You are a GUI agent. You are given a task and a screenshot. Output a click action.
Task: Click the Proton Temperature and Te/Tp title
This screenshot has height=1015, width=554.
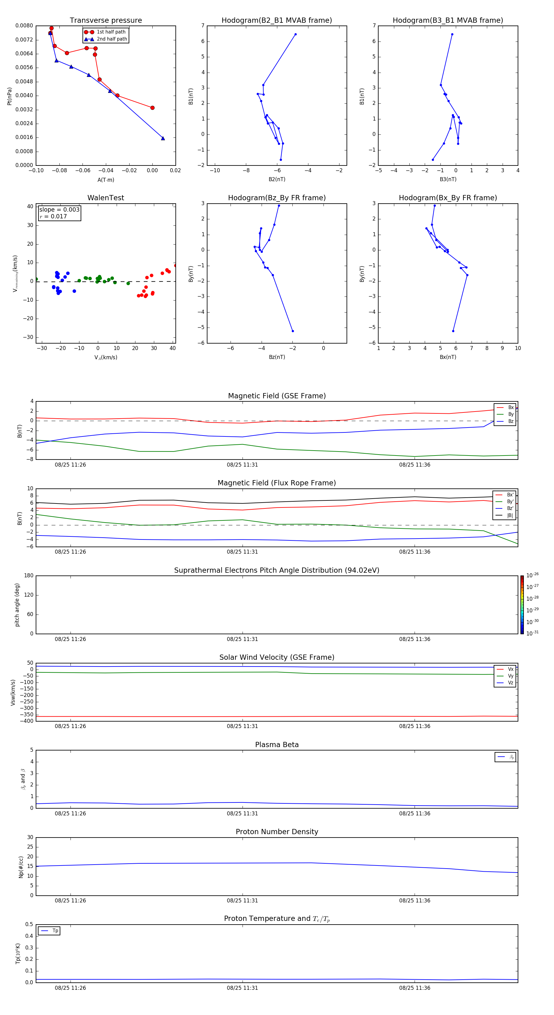[x=277, y=919]
